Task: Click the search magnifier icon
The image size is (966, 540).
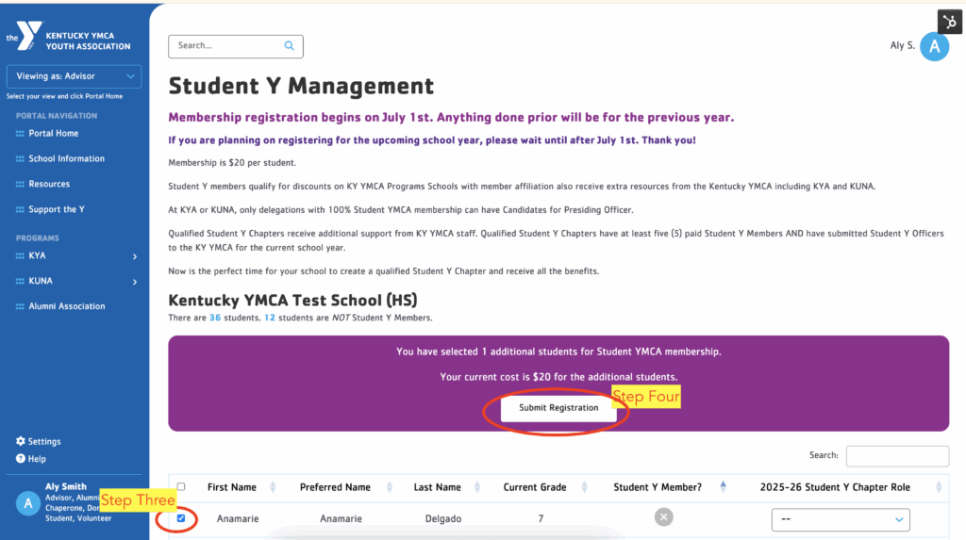Action: point(289,45)
